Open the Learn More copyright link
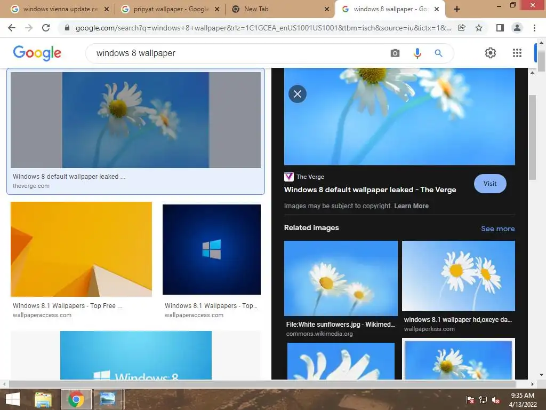The image size is (546, 410). 411,206
